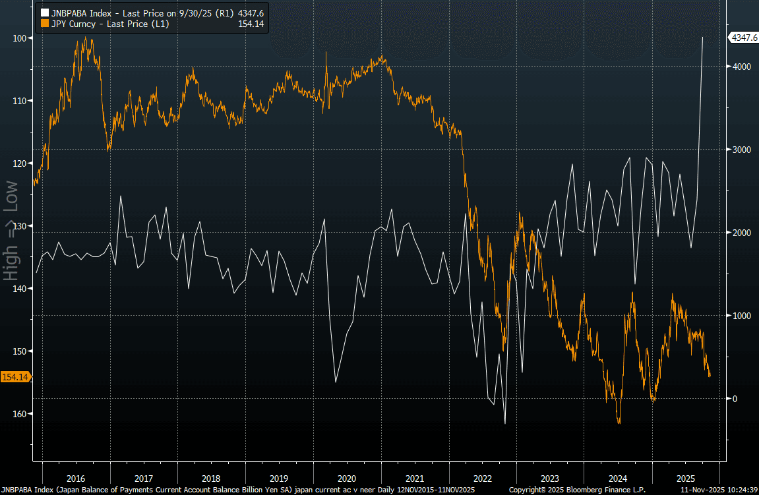Click the 2025 year label on time axis
The width and height of the screenshot is (759, 495).
[685, 478]
